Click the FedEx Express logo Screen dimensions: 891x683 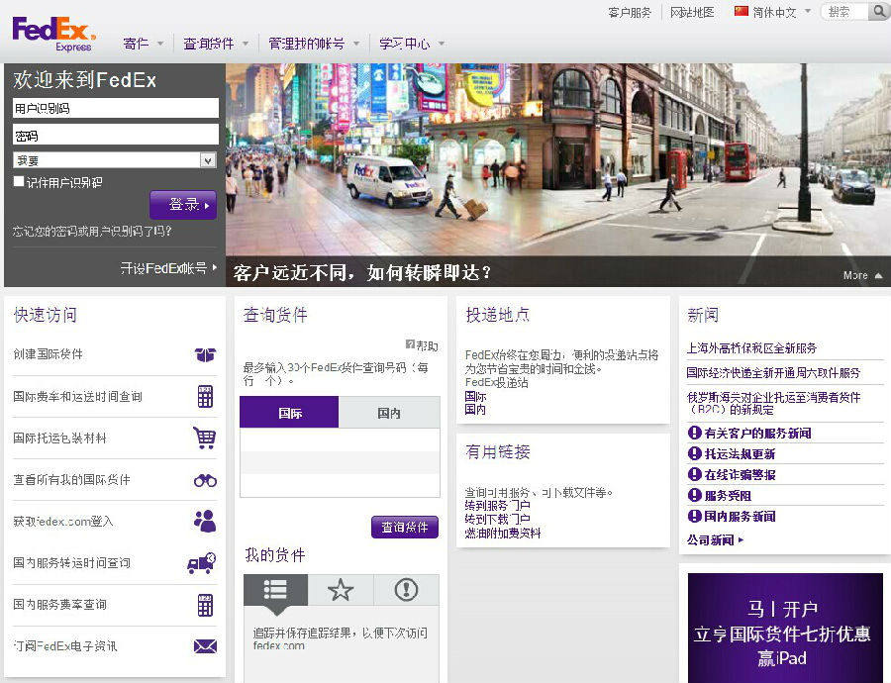54,34
